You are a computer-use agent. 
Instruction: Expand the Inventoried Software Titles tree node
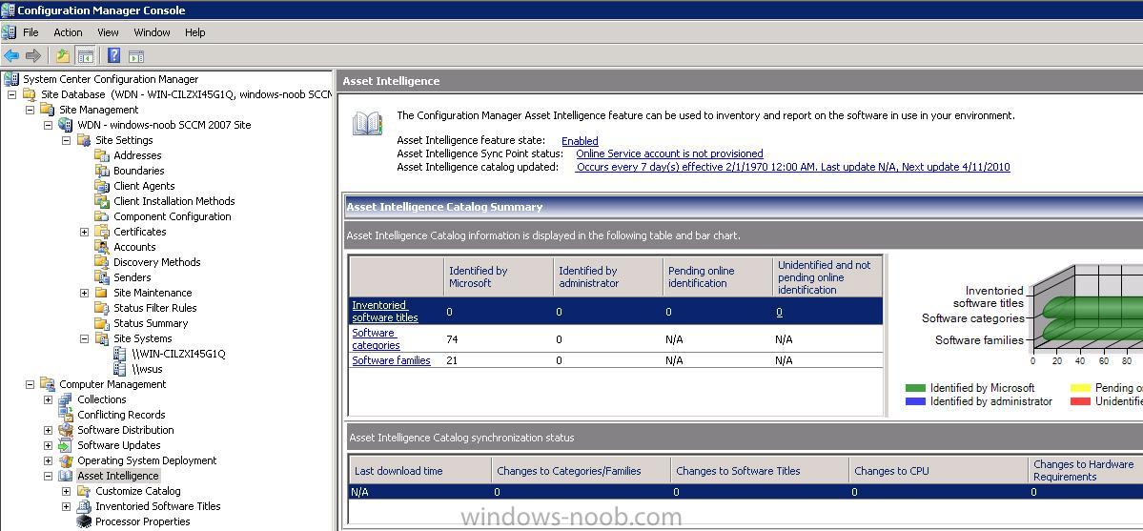click(67, 507)
